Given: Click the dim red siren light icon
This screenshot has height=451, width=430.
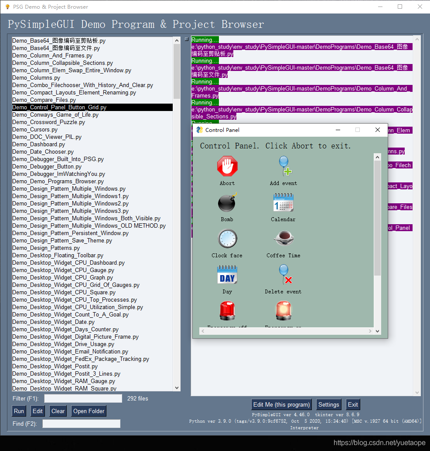Looking at the screenshot, I should (227, 311).
